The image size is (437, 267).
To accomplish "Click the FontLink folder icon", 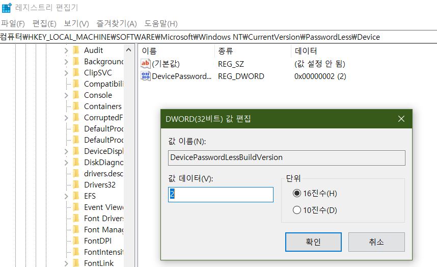I will click(x=76, y=263).
